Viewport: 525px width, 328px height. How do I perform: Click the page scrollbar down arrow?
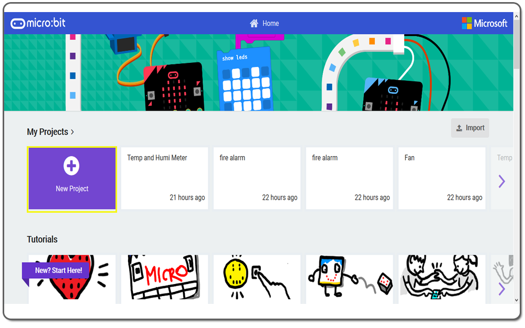pyautogui.click(x=517, y=300)
